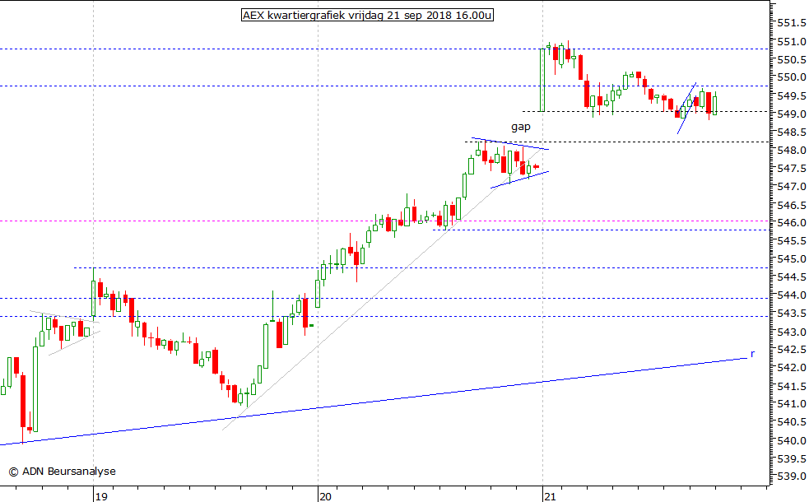Click the 549.0 price axis label
This screenshot has width=809, height=502.
(x=792, y=114)
